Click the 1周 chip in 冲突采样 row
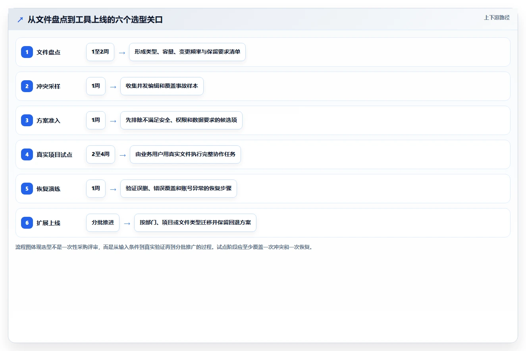The height and width of the screenshot is (351, 526). [96, 86]
